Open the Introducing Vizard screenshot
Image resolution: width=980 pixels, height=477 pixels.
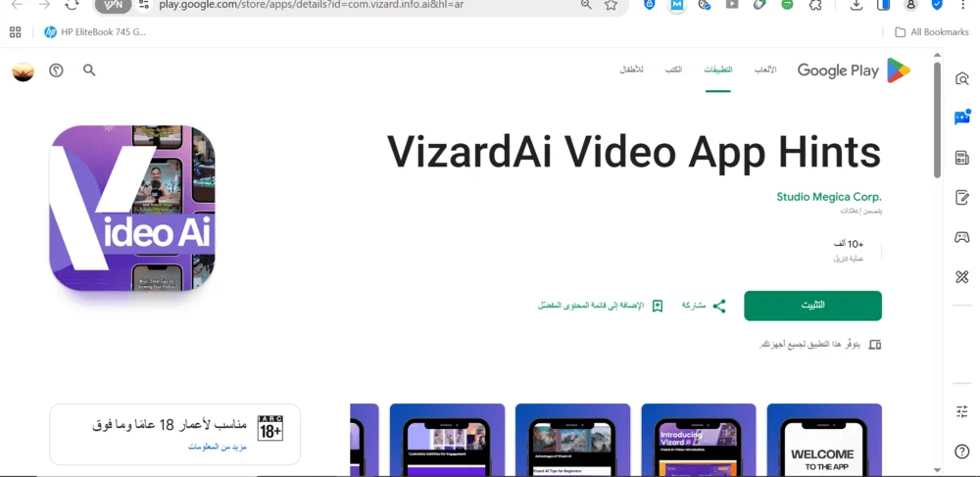pos(699,440)
